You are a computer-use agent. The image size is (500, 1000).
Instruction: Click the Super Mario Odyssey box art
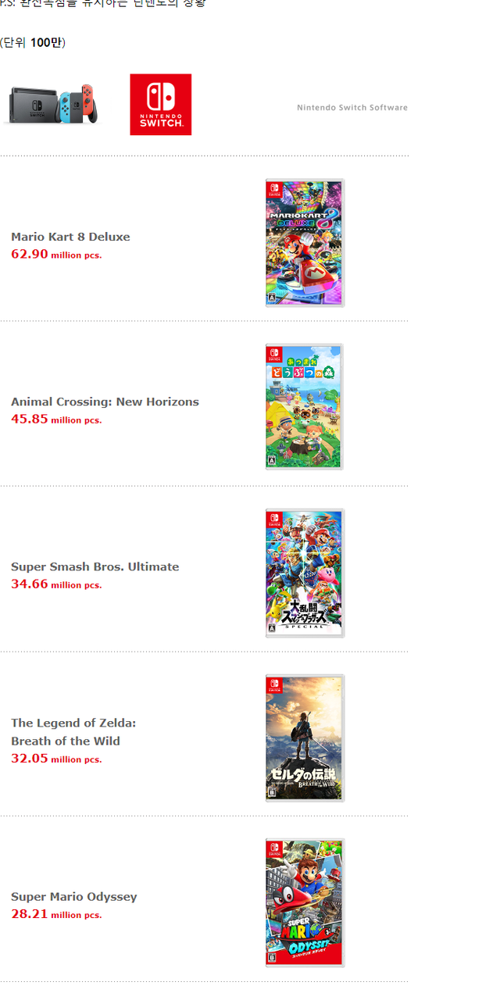click(x=305, y=902)
